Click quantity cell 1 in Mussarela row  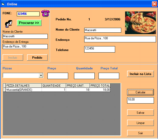tap(54, 90)
